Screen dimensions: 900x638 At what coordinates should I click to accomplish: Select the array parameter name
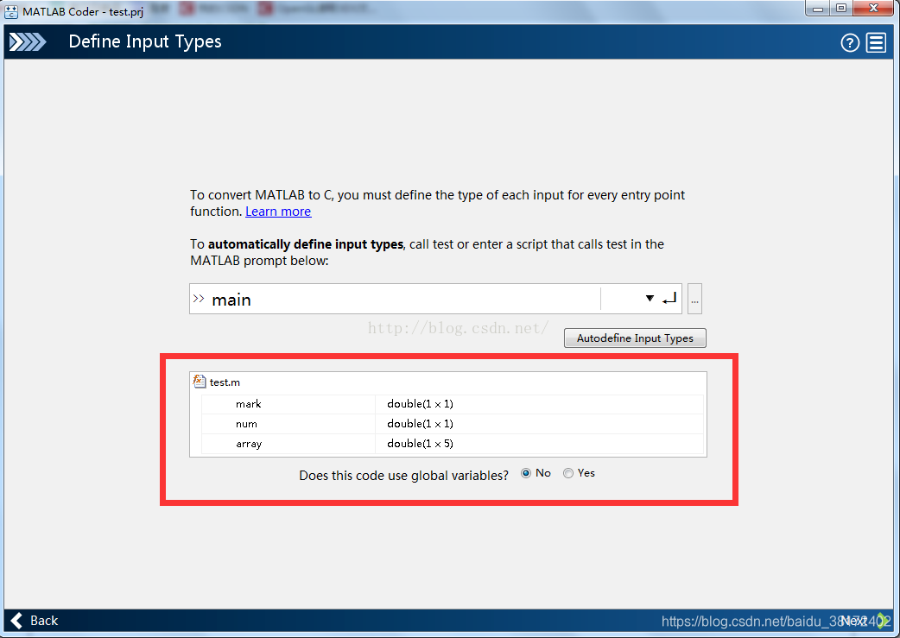coord(248,444)
